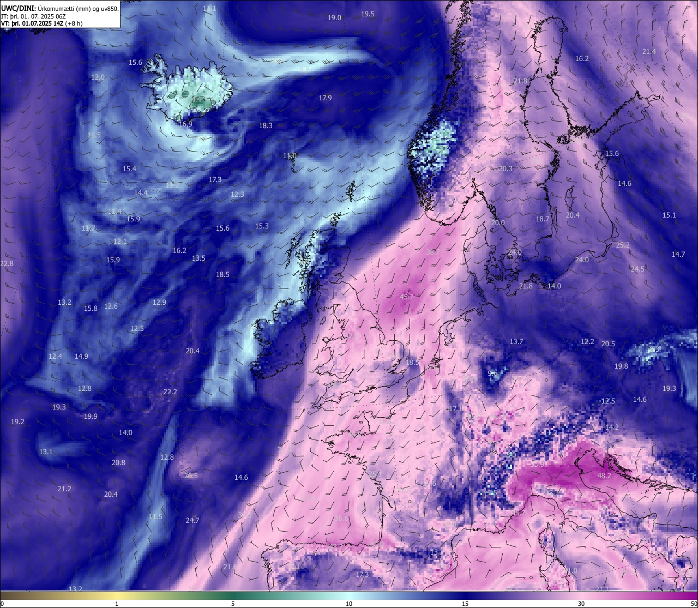
Task: Click the 15.3 value northwest of Scotland
Action: 262,226
